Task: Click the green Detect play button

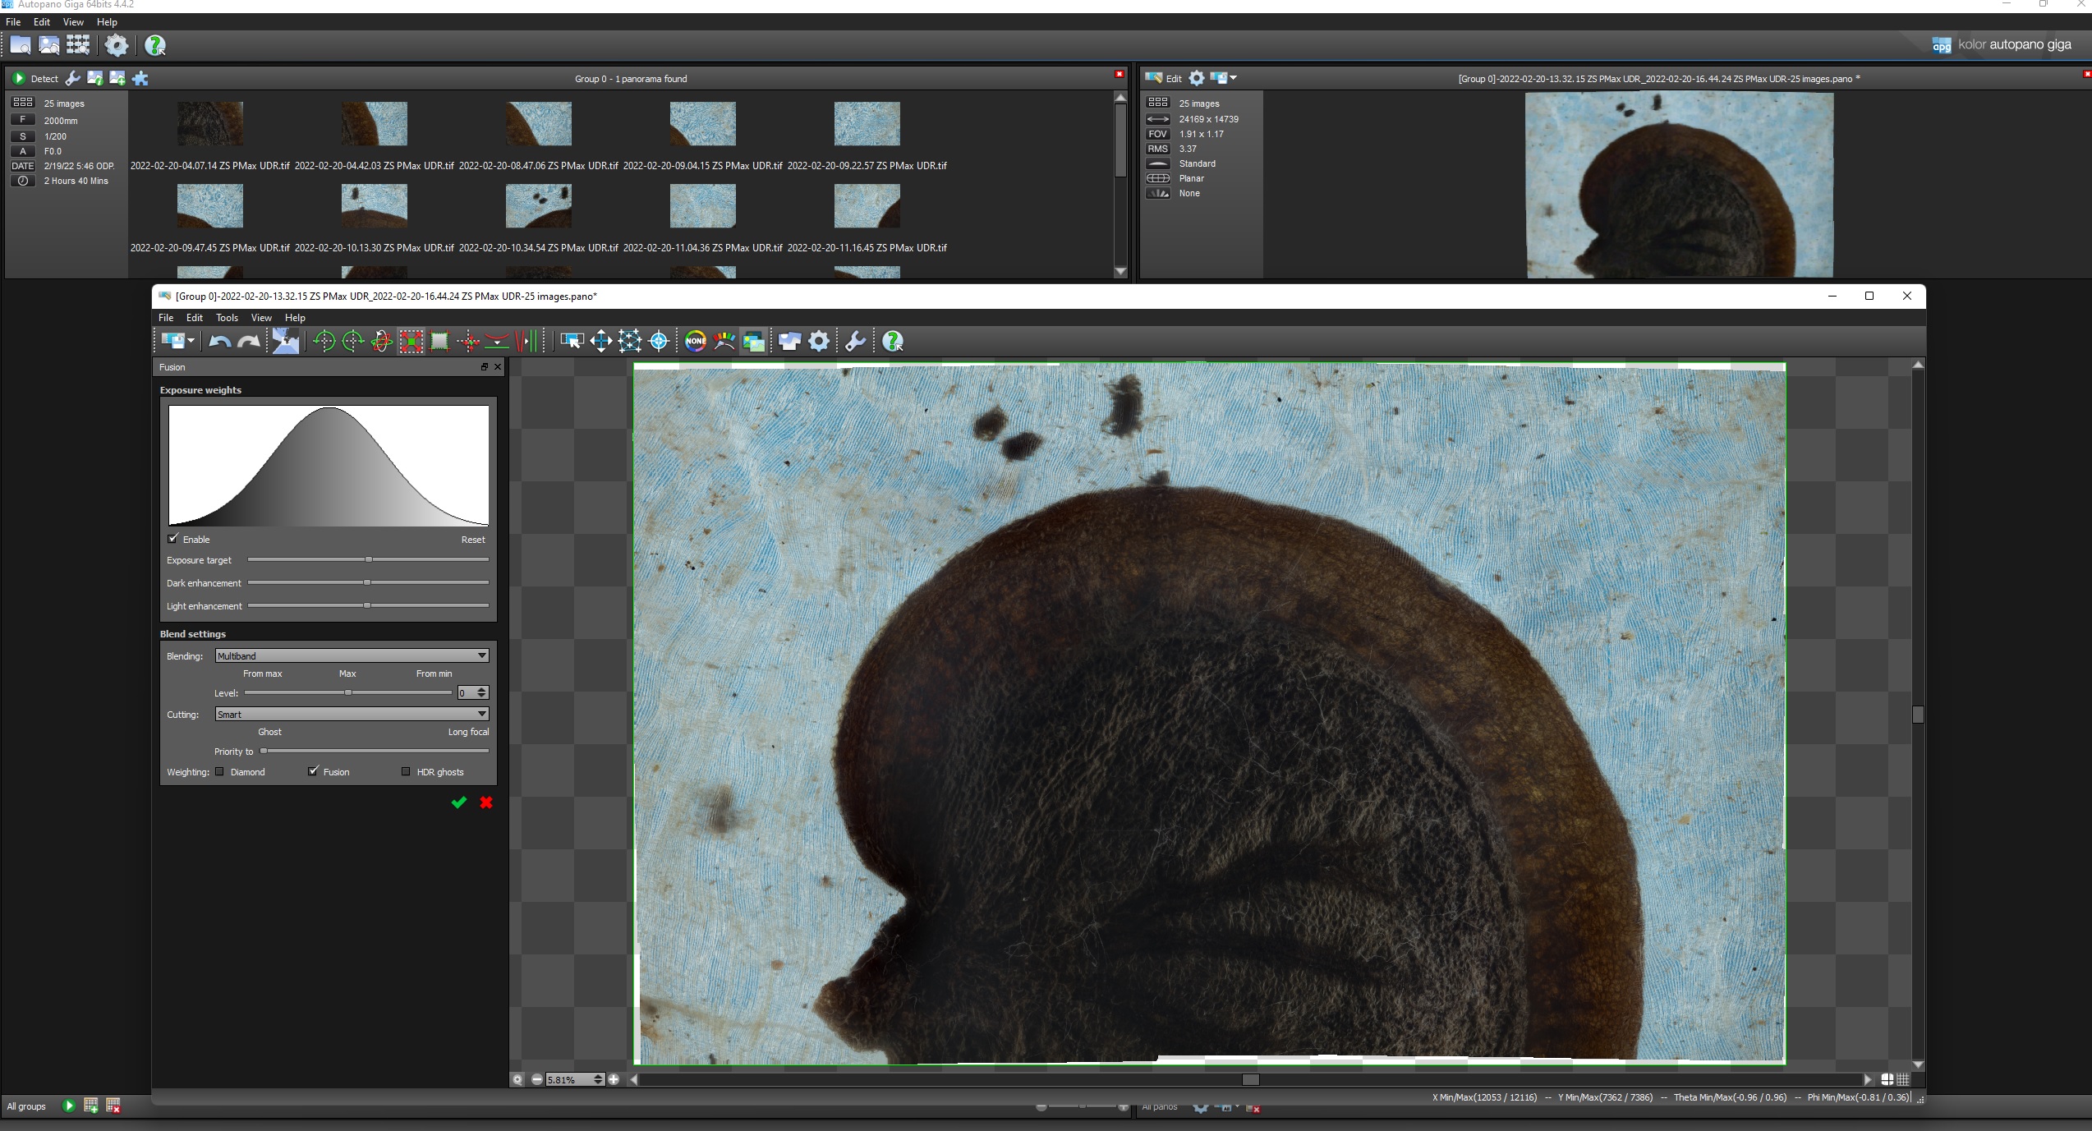Action: [19, 79]
